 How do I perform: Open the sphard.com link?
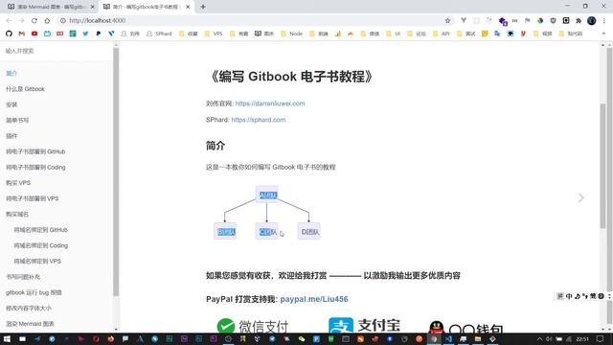(x=258, y=120)
